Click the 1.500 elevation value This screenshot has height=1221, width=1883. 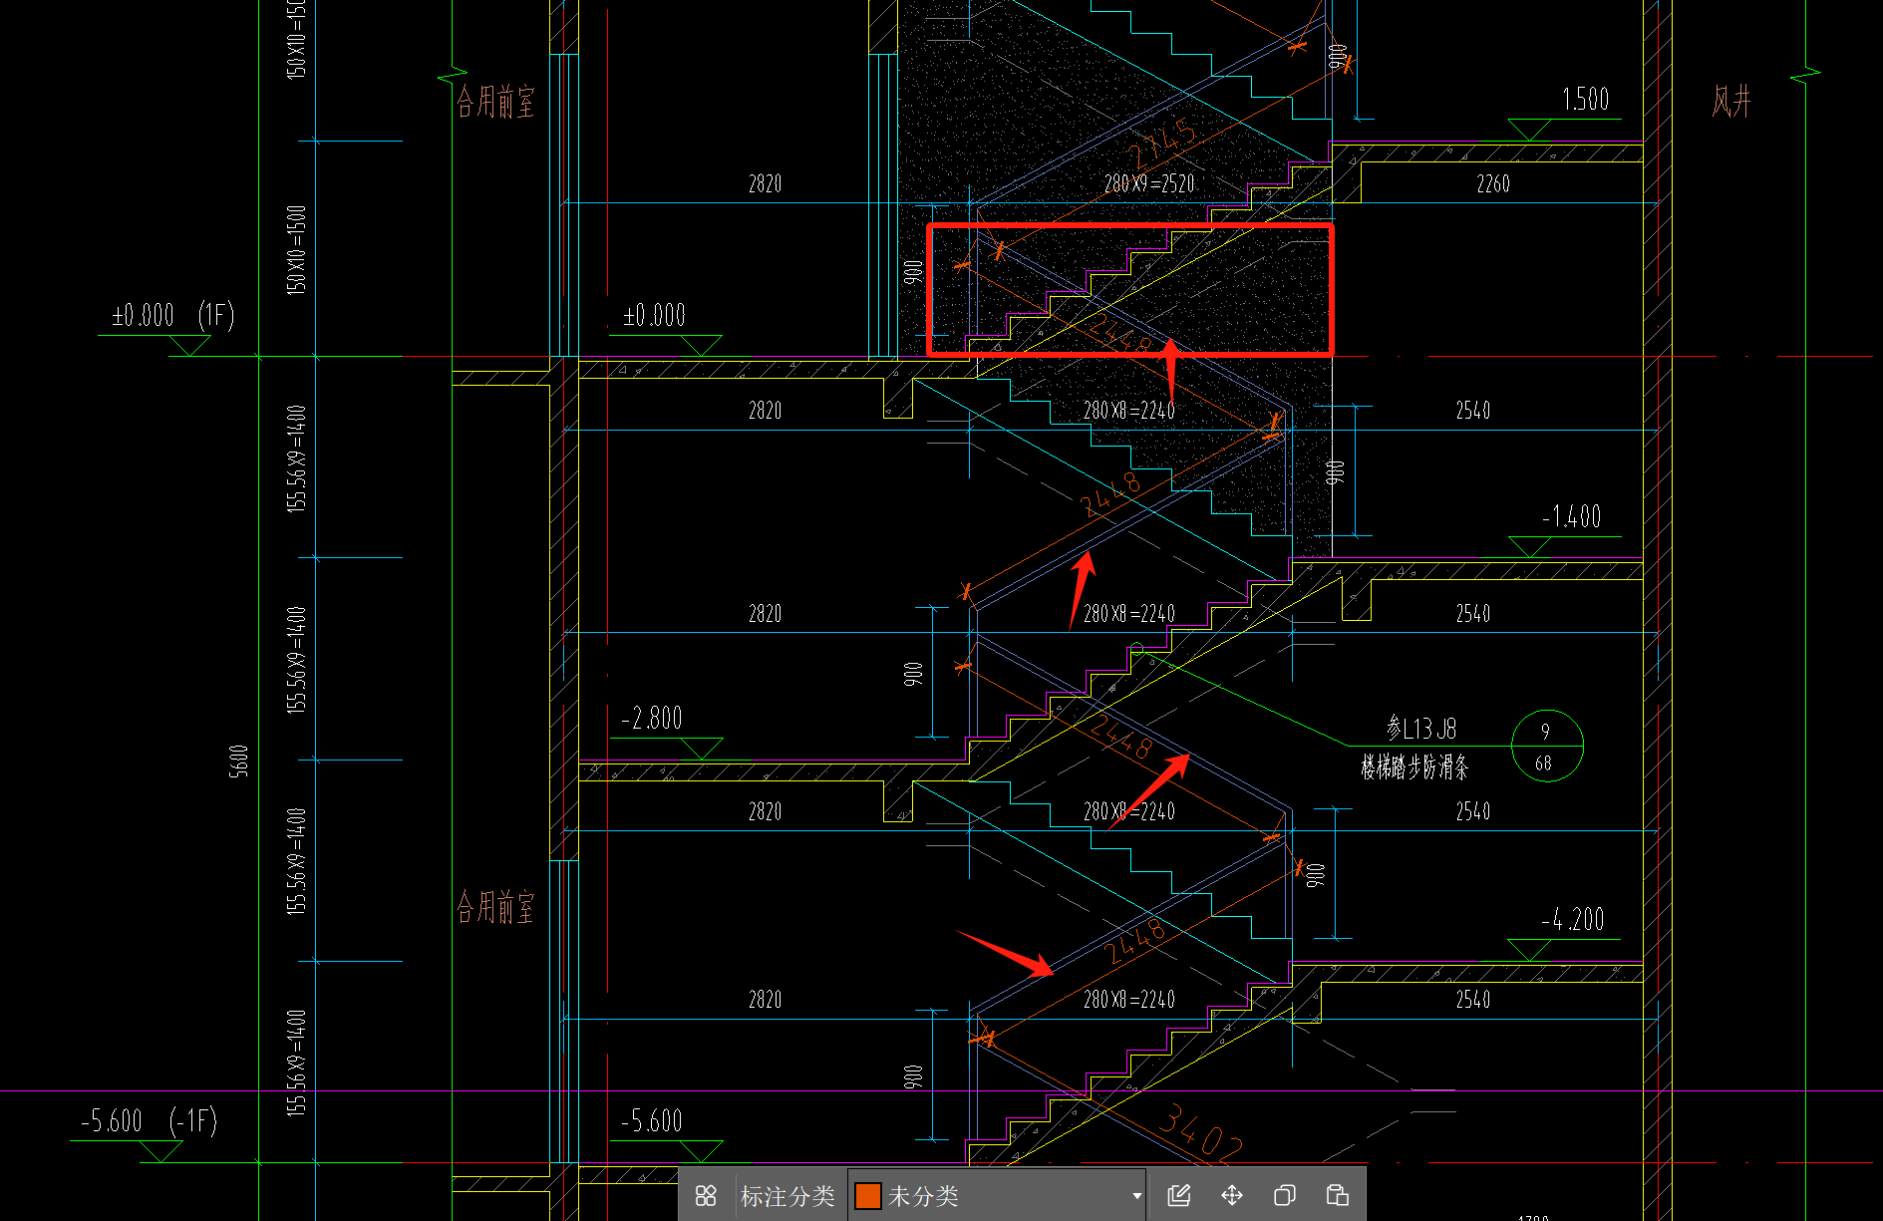pos(1585,100)
